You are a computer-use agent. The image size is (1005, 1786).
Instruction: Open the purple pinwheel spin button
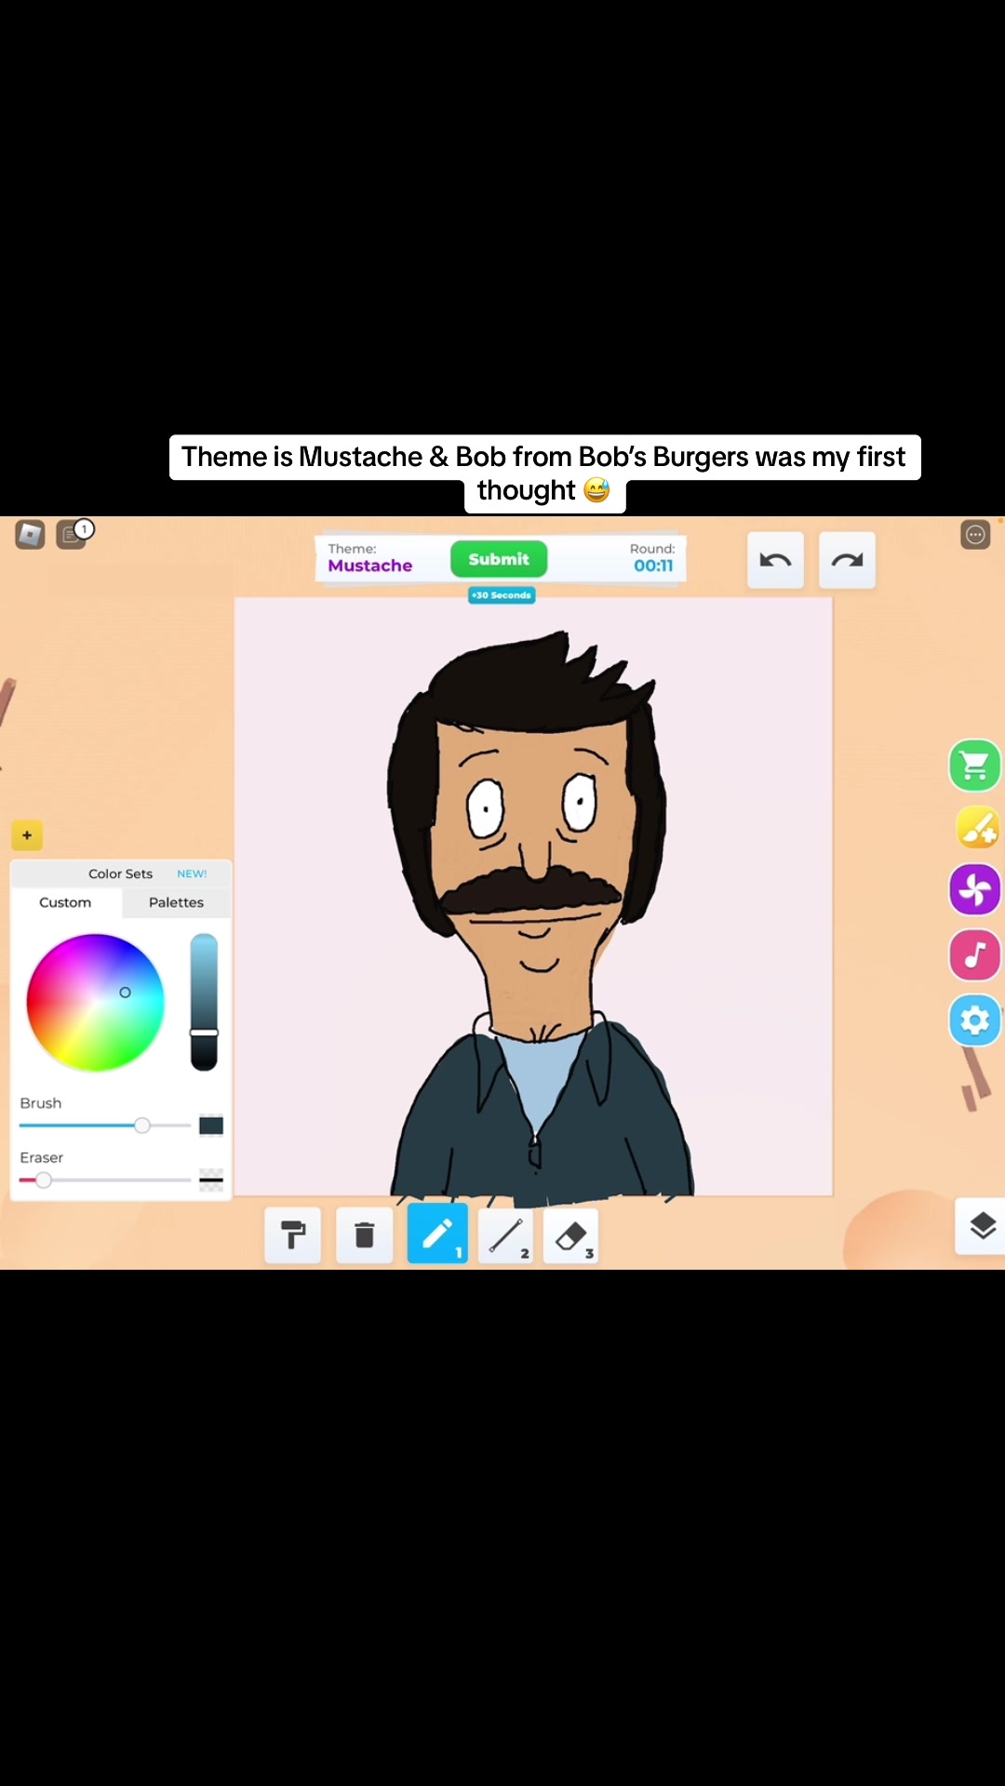(x=974, y=889)
